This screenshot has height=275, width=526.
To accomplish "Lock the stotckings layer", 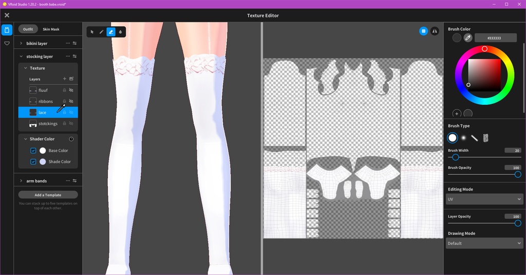I will click(x=64, y=124).
